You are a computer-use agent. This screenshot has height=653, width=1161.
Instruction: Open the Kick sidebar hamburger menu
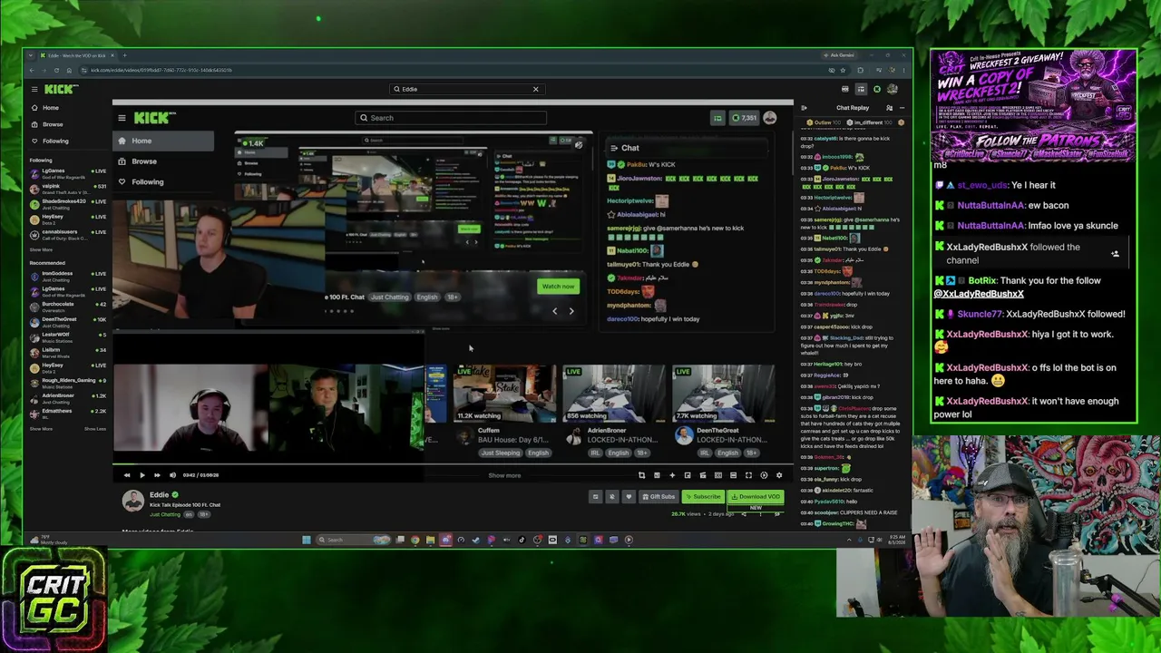[x=34, y=89]
